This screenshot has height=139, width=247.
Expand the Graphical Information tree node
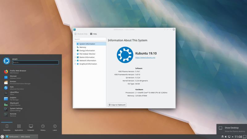[x=75, y=64]
